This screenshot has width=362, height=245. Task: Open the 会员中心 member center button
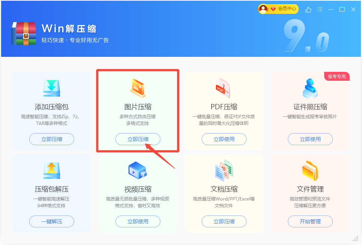click(x=278, y=9)
